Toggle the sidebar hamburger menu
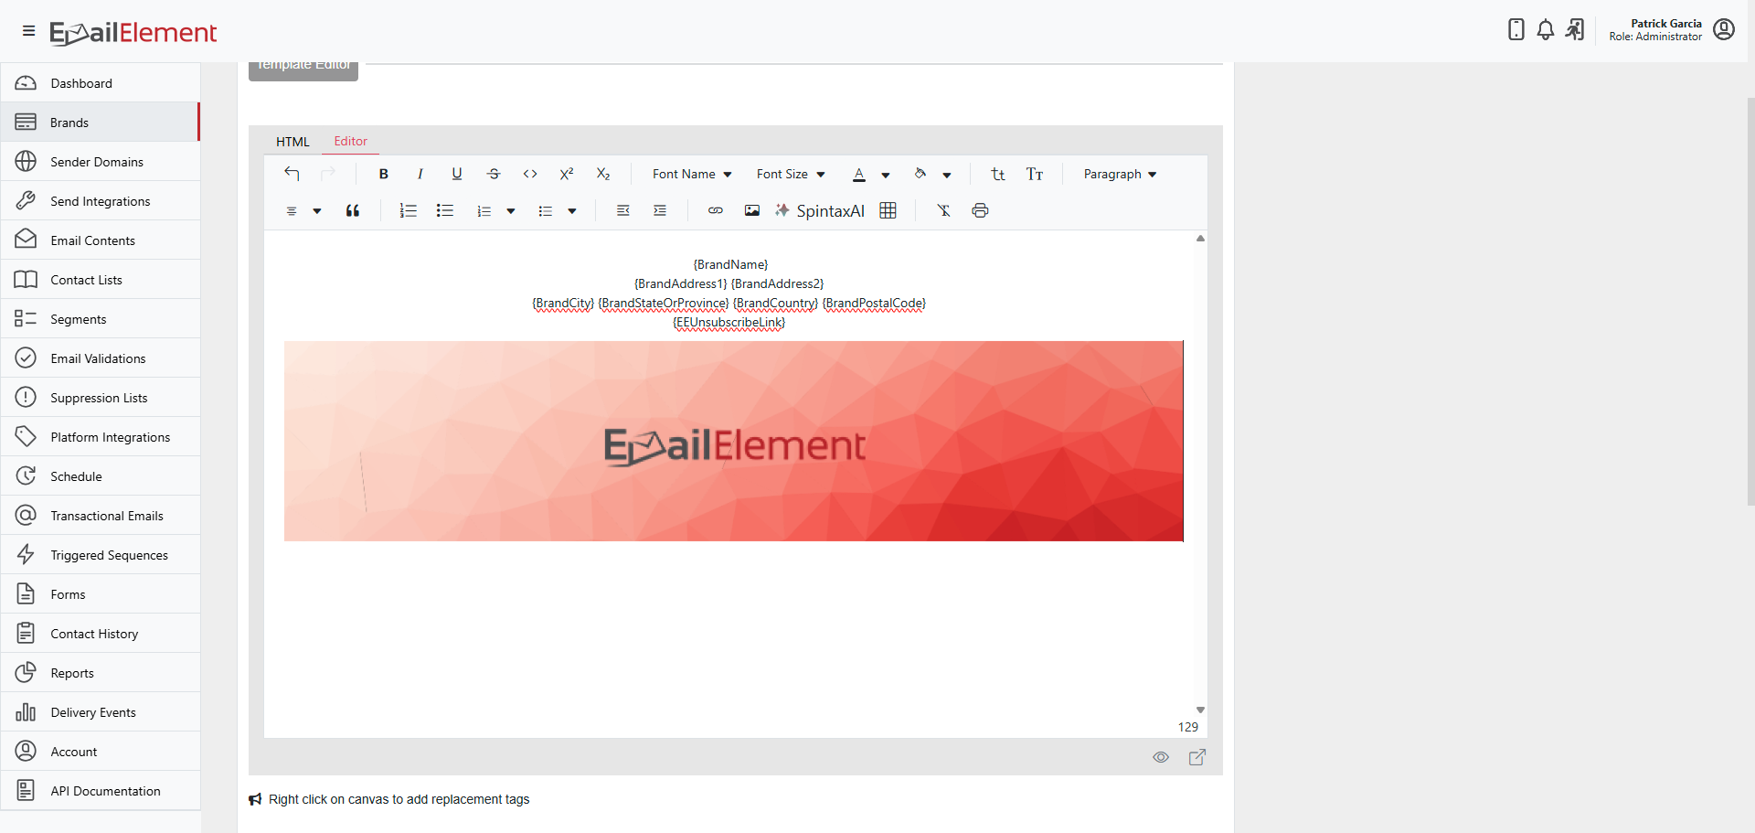Viewport: 1755px width, 833px height. click(x=29, y=31)
